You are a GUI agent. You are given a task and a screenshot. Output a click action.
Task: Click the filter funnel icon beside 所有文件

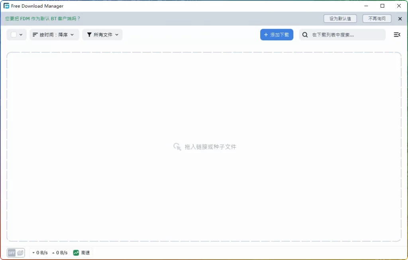tap(89, 35)
